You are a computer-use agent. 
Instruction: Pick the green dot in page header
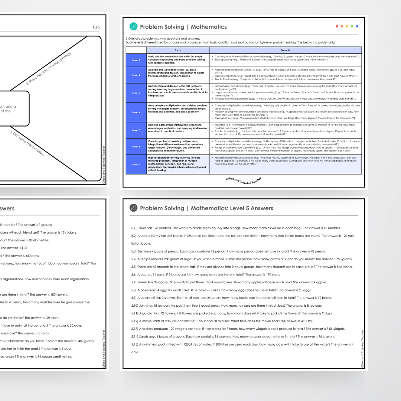pos(352,26)
